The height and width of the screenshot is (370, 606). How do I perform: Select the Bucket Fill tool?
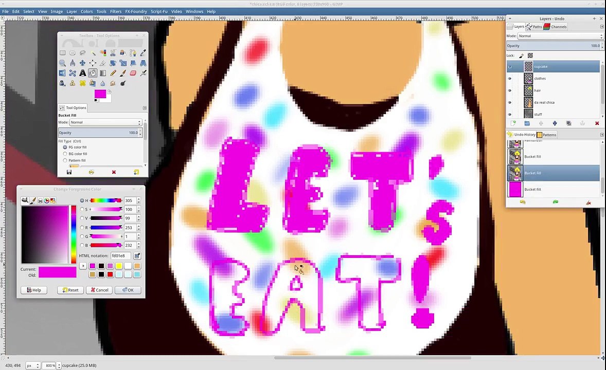(x=93, y=73)
